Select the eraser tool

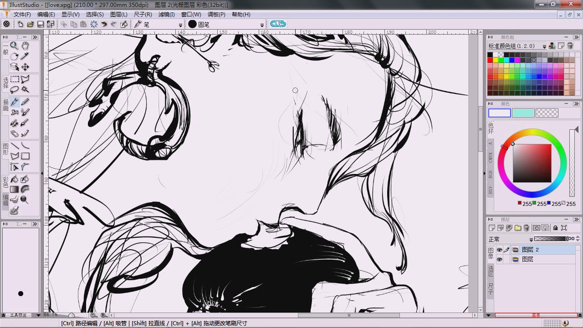[x=15, y=133]
